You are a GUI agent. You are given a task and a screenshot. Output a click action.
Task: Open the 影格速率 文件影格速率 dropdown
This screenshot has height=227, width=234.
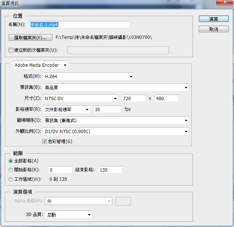[66, 109]
